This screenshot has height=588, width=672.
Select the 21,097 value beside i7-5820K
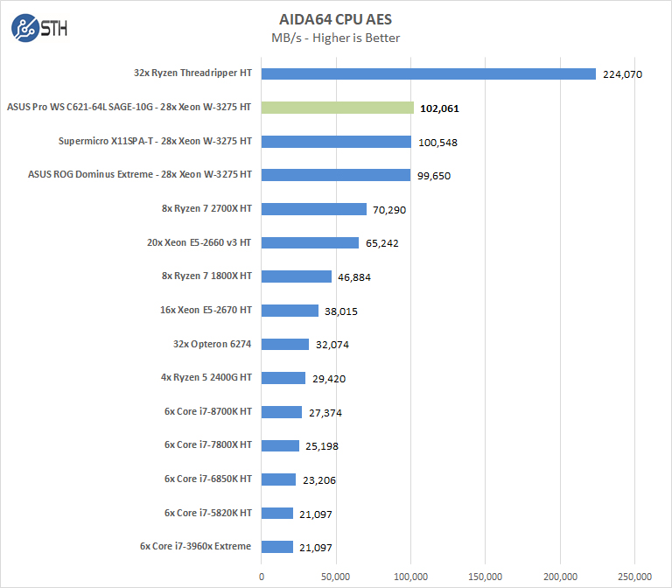(315, 514)
